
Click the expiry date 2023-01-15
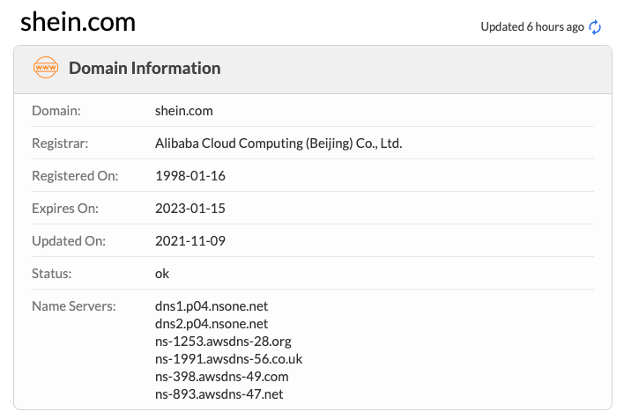pos(190,209)
